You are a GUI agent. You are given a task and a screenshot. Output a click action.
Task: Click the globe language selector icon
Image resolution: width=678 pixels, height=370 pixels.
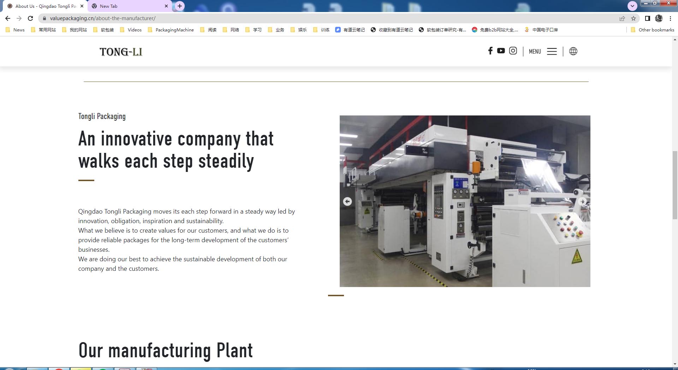573,51
